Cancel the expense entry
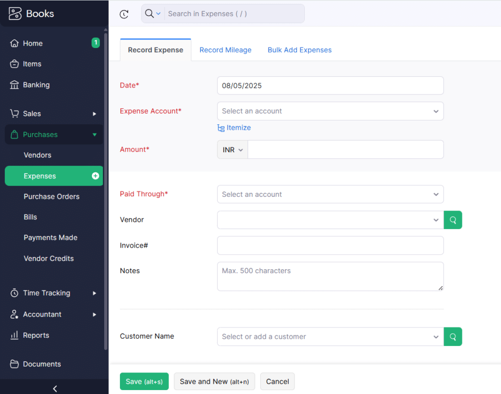The width and height of the screenshot is (501, 394). coord(277,381)
